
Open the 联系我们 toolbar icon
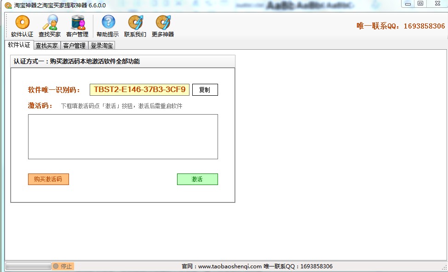[x=135, y=26]
